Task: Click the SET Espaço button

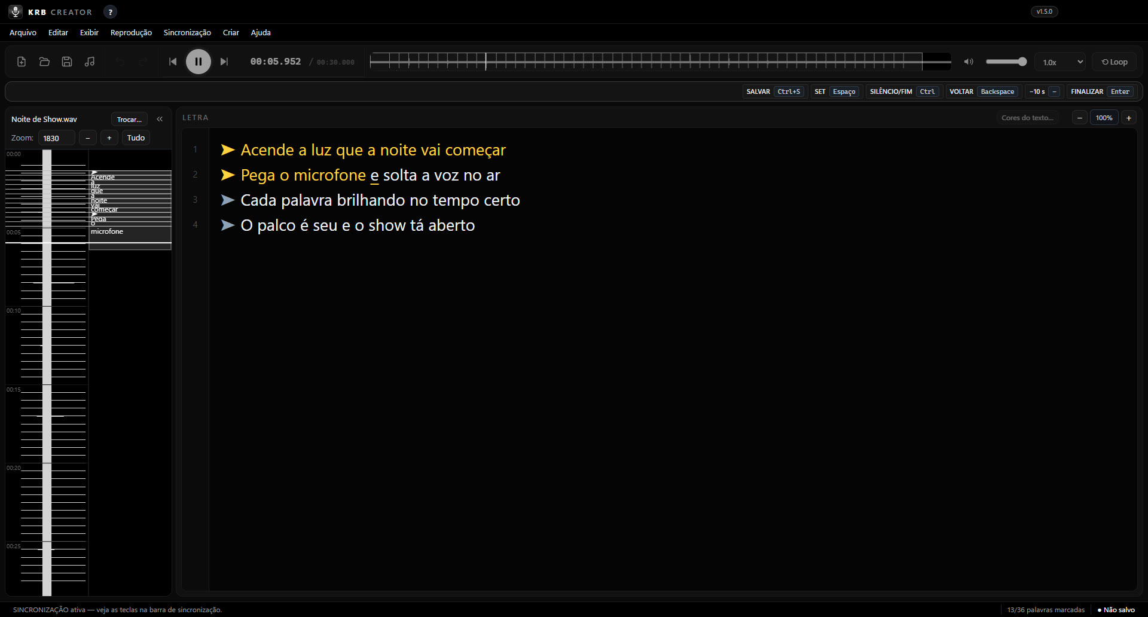Action: coord(836,91)
